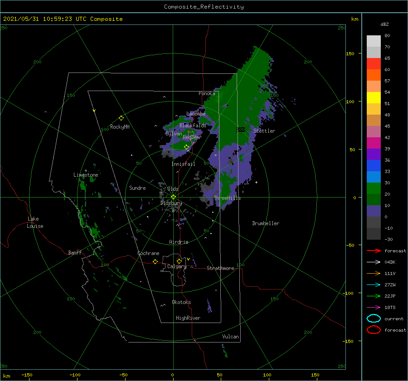Viewport: 408px width, 381px height.
Task: Click the yellow diamond marker below RedDeer
Action: point(186,147)
